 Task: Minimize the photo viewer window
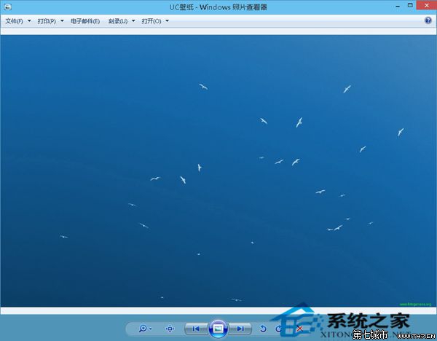[x=398, y=6]
